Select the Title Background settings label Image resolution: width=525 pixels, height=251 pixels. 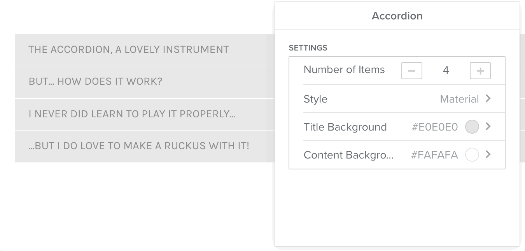345,127
